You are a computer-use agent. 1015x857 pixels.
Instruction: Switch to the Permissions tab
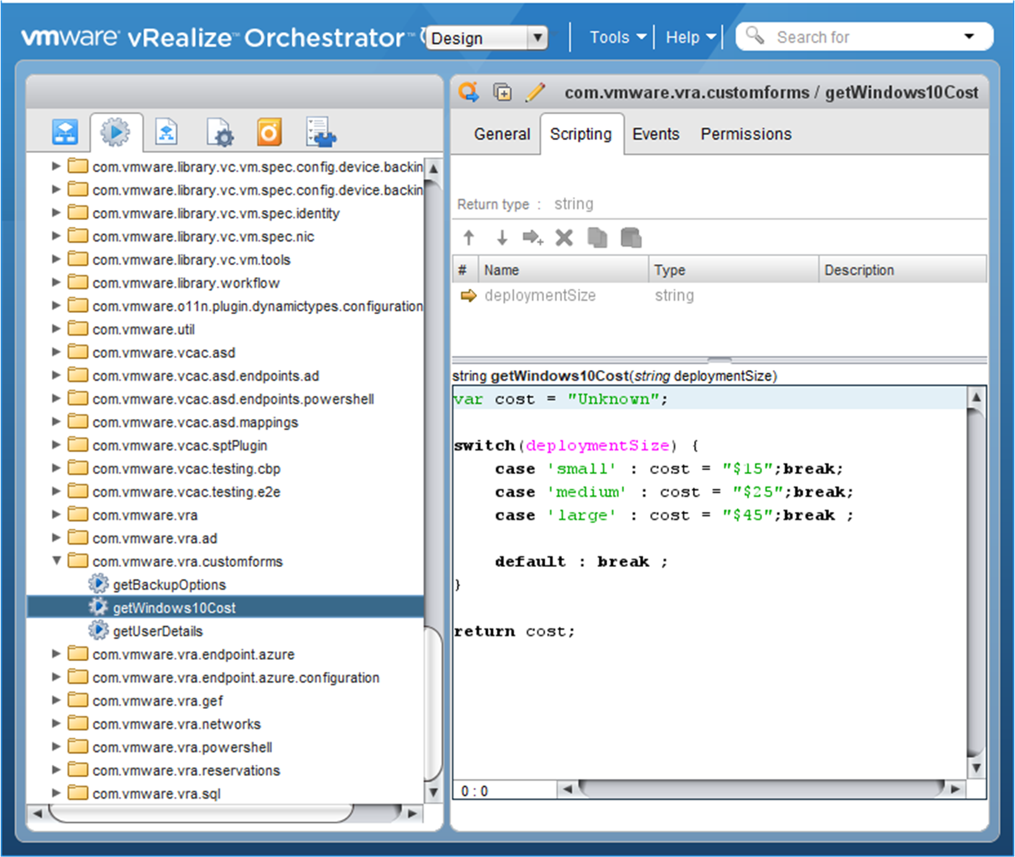click(746, 134)
